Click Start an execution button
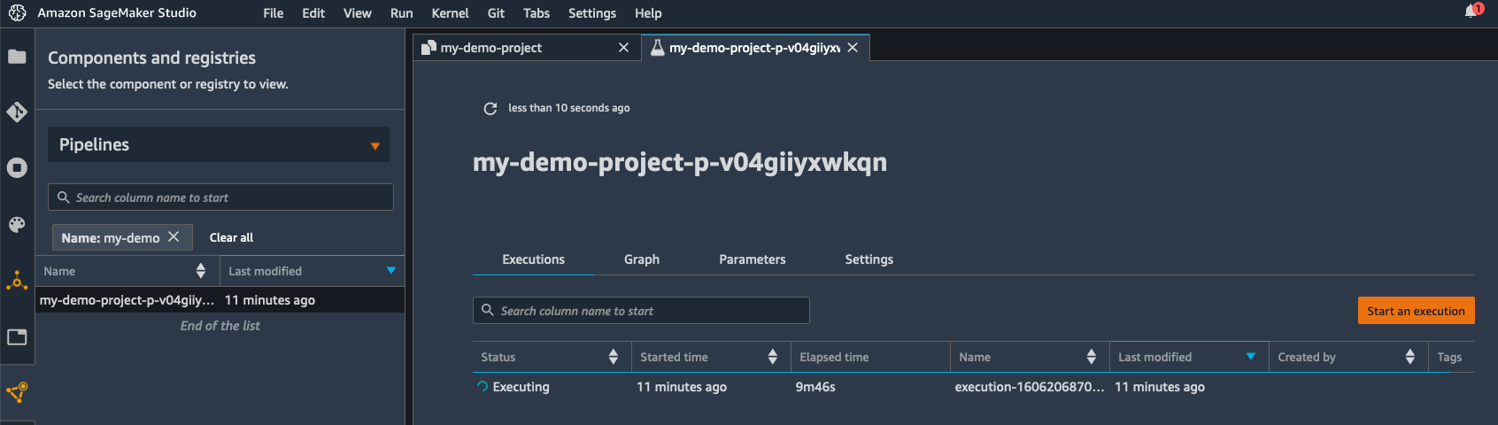The width and height of the screenshot is (1498, 425). 1416,311
